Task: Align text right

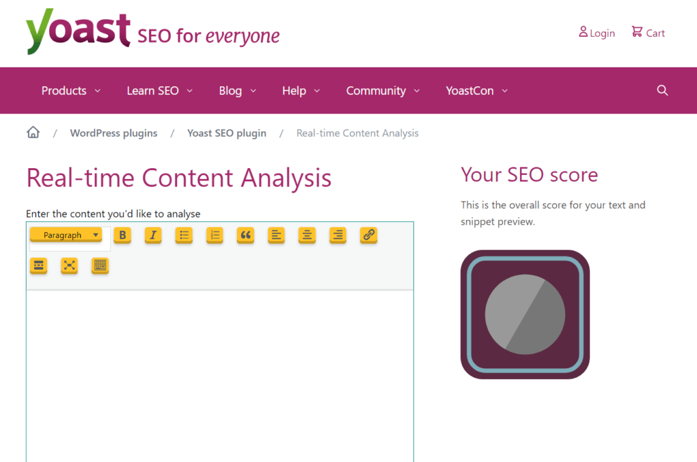Action: pyautogui.click(x=338, y=235)
